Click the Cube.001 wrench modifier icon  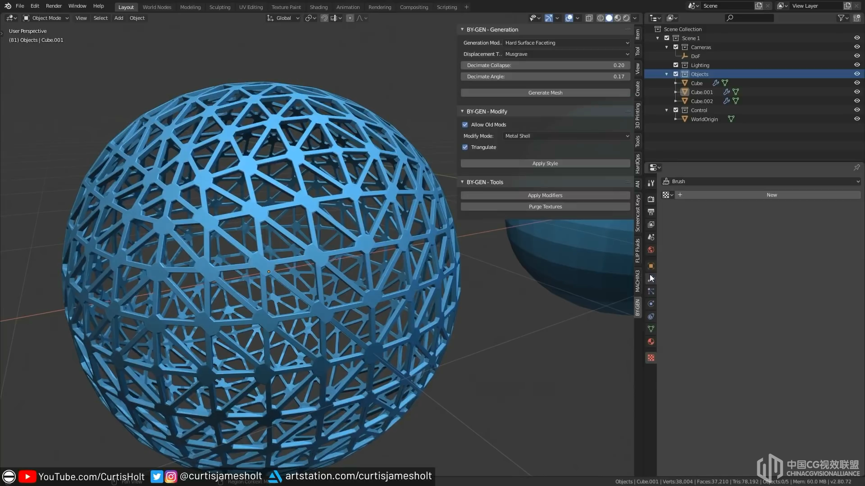[726, 92]
